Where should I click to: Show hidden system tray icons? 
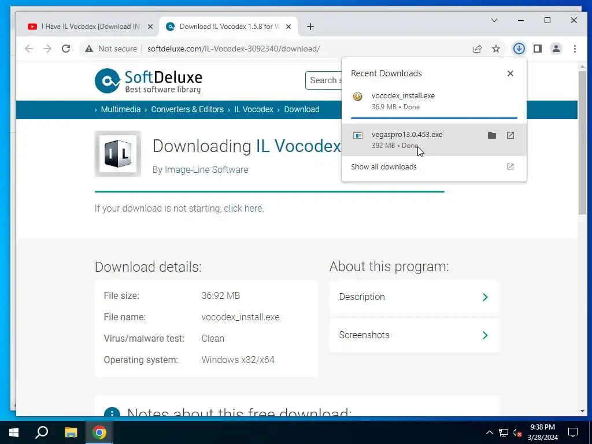click(x=489, y=432)
